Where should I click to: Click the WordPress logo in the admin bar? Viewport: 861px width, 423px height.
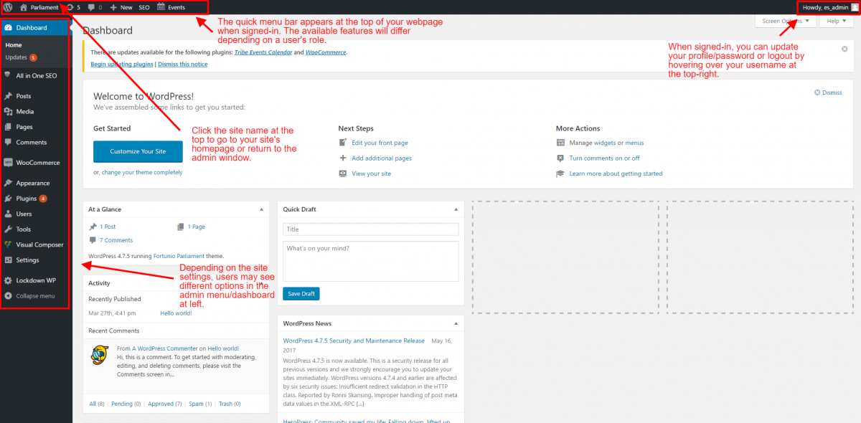[8, 7]
